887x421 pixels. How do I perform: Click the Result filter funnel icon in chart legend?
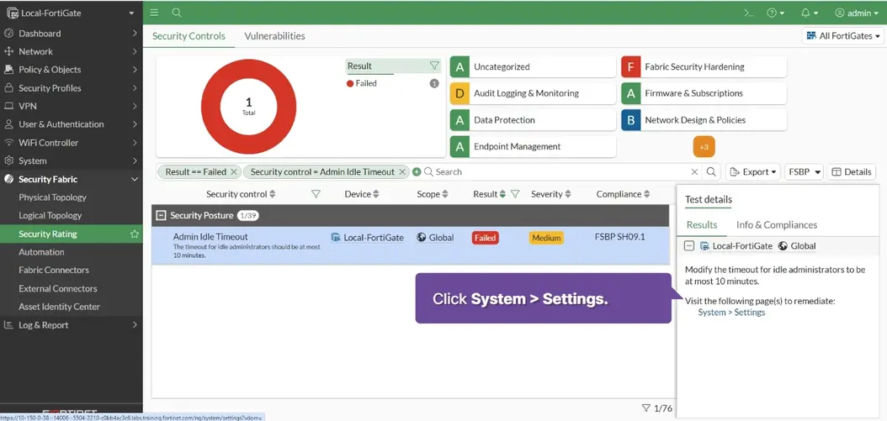[434, 66]
